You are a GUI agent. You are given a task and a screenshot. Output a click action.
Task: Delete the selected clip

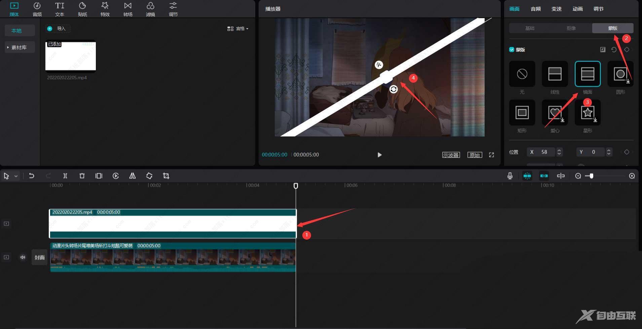[82, 176]
